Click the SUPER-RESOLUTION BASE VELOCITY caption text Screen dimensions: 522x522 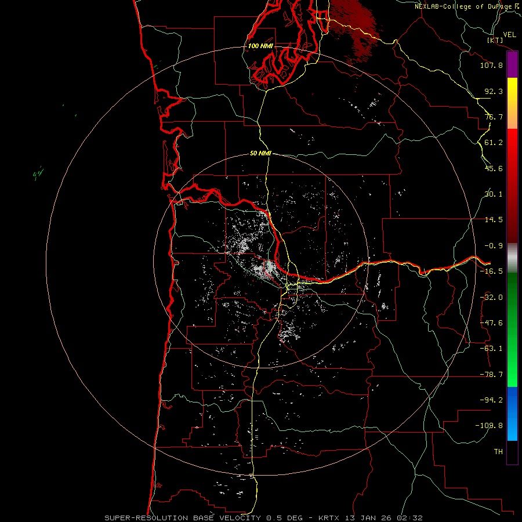tap(183, 518)
